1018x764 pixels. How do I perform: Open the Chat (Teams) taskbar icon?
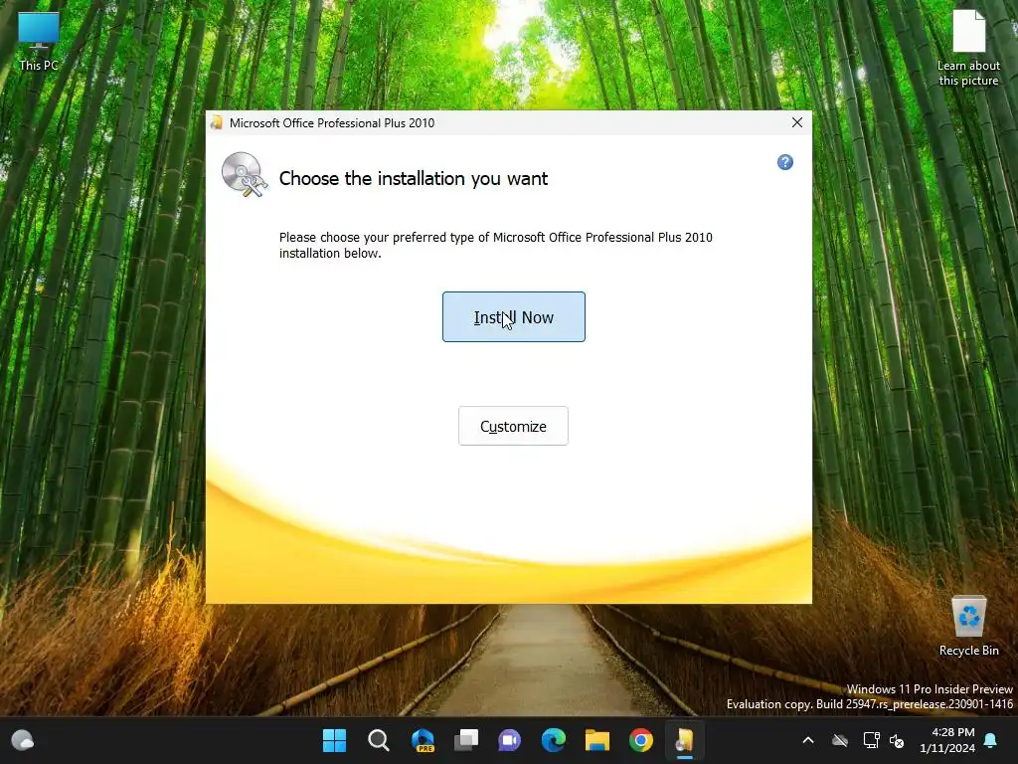coord(510,740)
